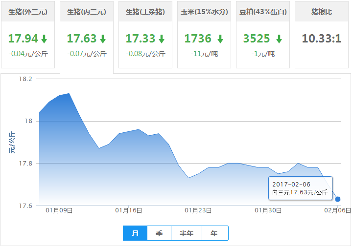Click the 01月30日 axis label
Image resolution: width=353 pixels, height=248 pixels.
pyautogui.click(x=268, y=210)
